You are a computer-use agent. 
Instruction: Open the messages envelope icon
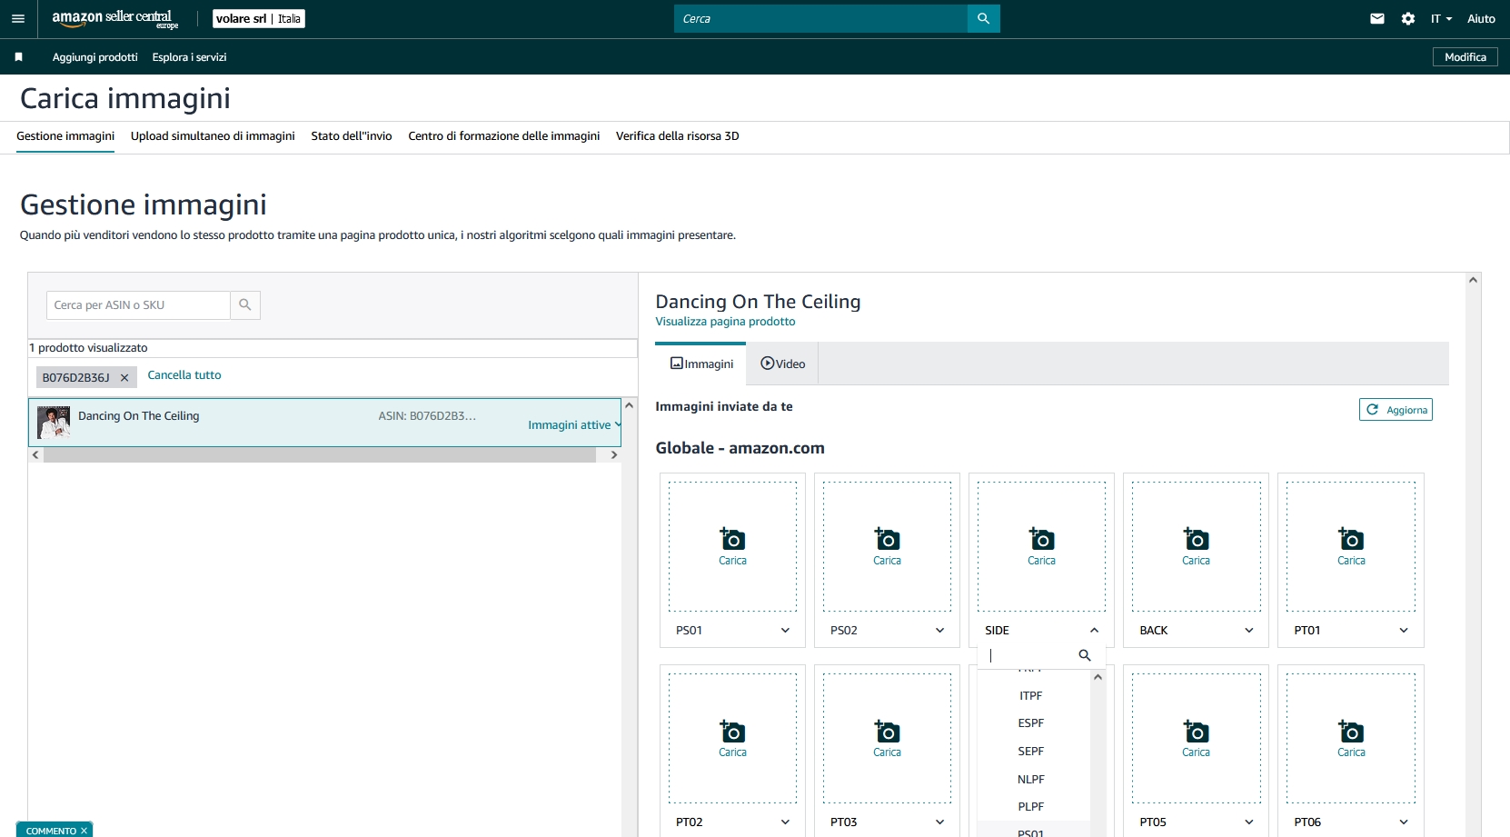pos(1376,19)
